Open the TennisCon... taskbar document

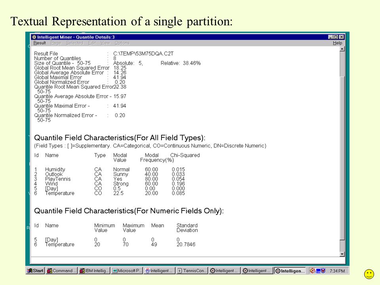pyautogui.click(x=192, y=271)
